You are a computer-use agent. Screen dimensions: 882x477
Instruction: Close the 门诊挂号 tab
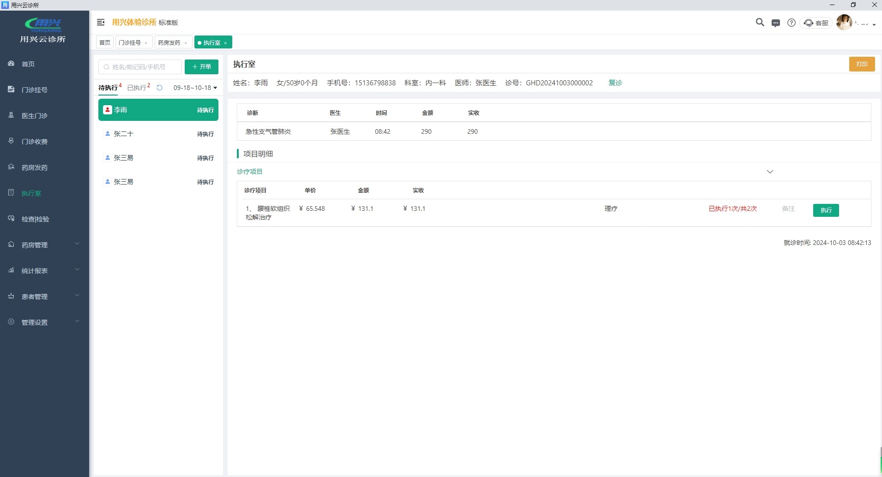[146, 43]
